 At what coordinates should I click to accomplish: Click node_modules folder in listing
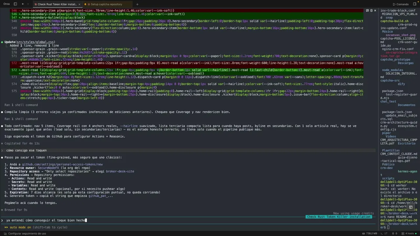click(392, 70)
